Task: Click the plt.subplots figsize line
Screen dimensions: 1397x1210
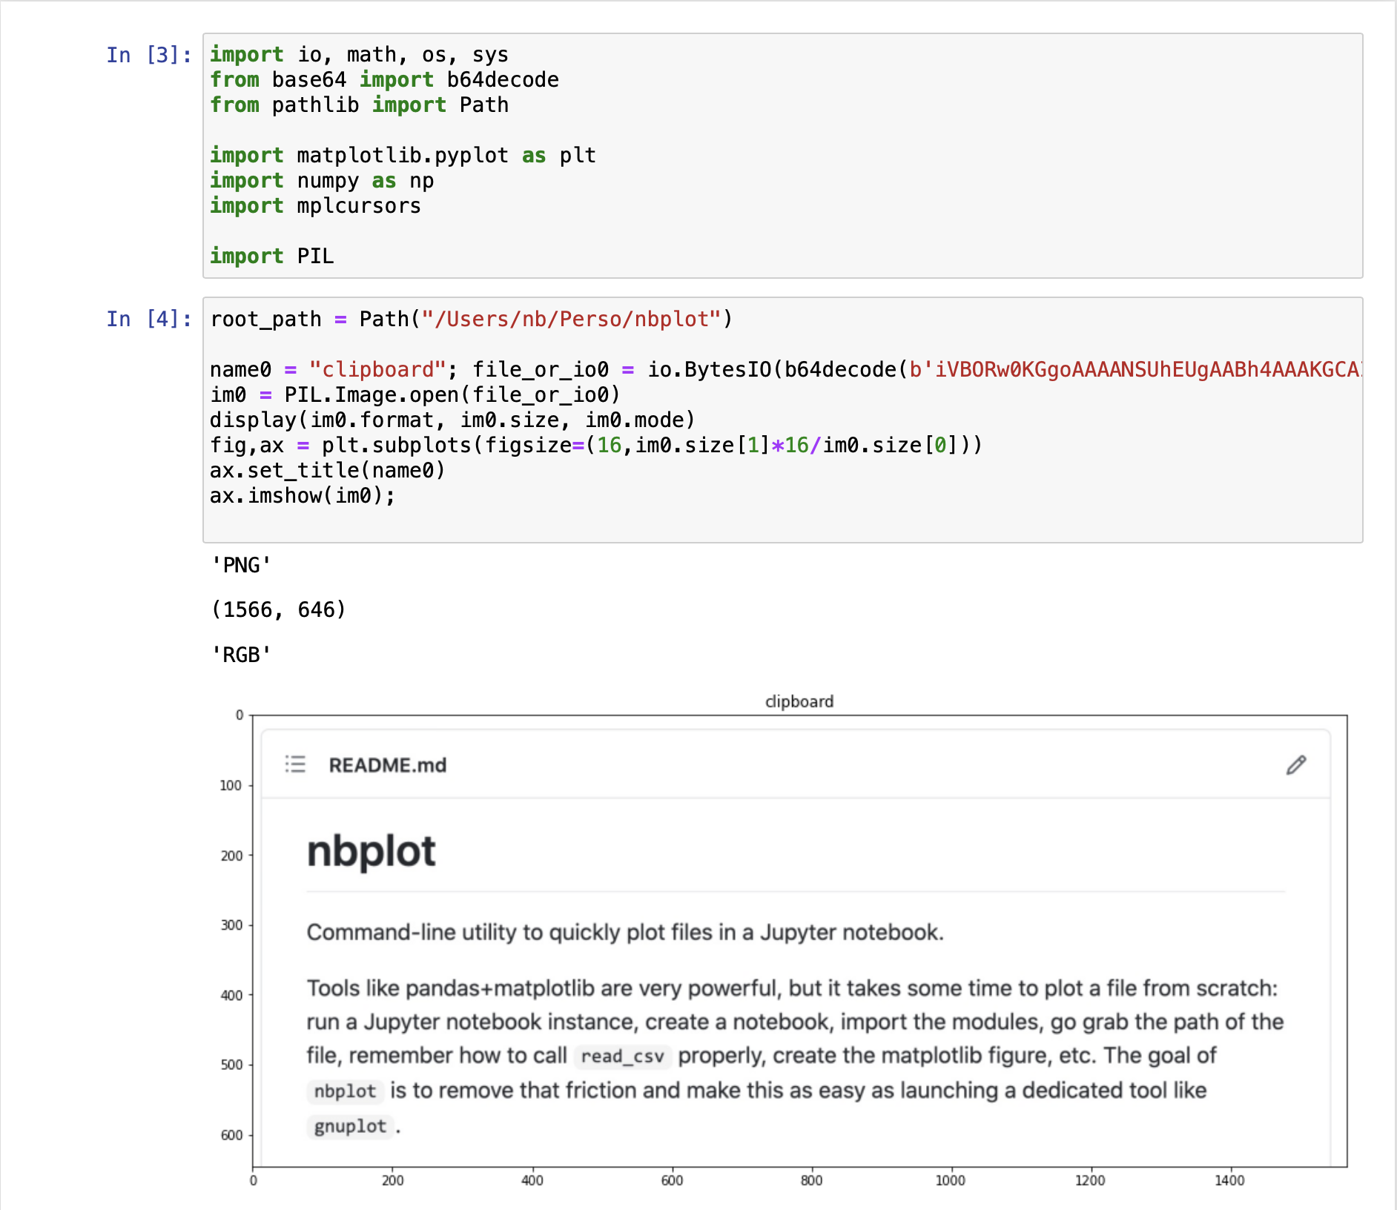Action: (x=595, y=445)
